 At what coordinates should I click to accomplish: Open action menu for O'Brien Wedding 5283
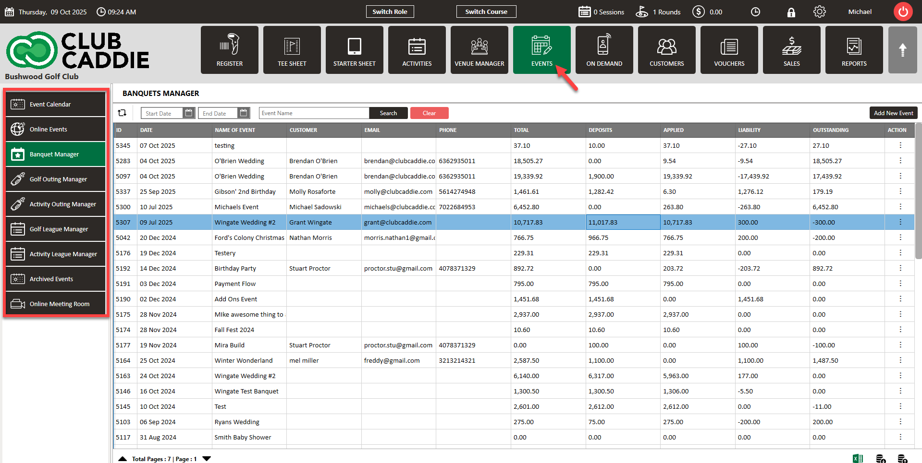click(900, 161)
